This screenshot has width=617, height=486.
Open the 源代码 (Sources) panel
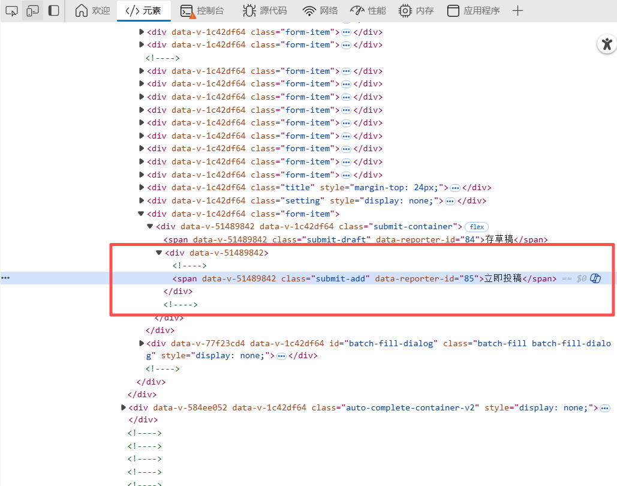click(x=264, y=10)
